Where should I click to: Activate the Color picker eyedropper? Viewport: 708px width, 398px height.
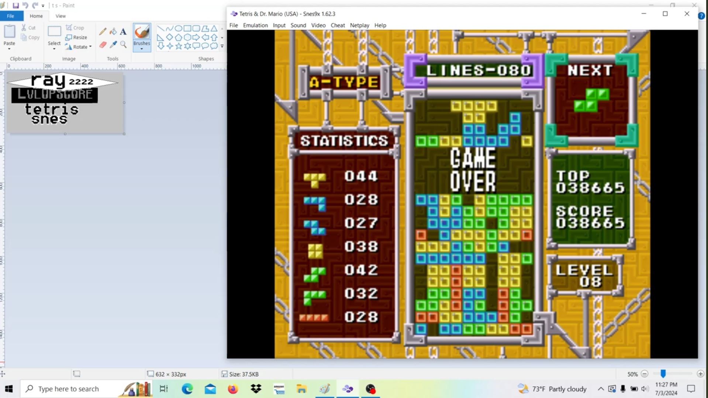point(113,45)
